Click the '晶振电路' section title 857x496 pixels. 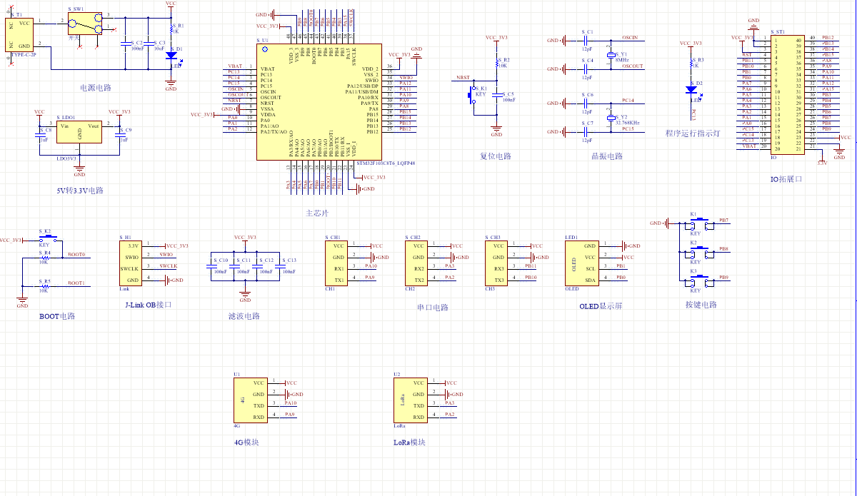point(607,156)
